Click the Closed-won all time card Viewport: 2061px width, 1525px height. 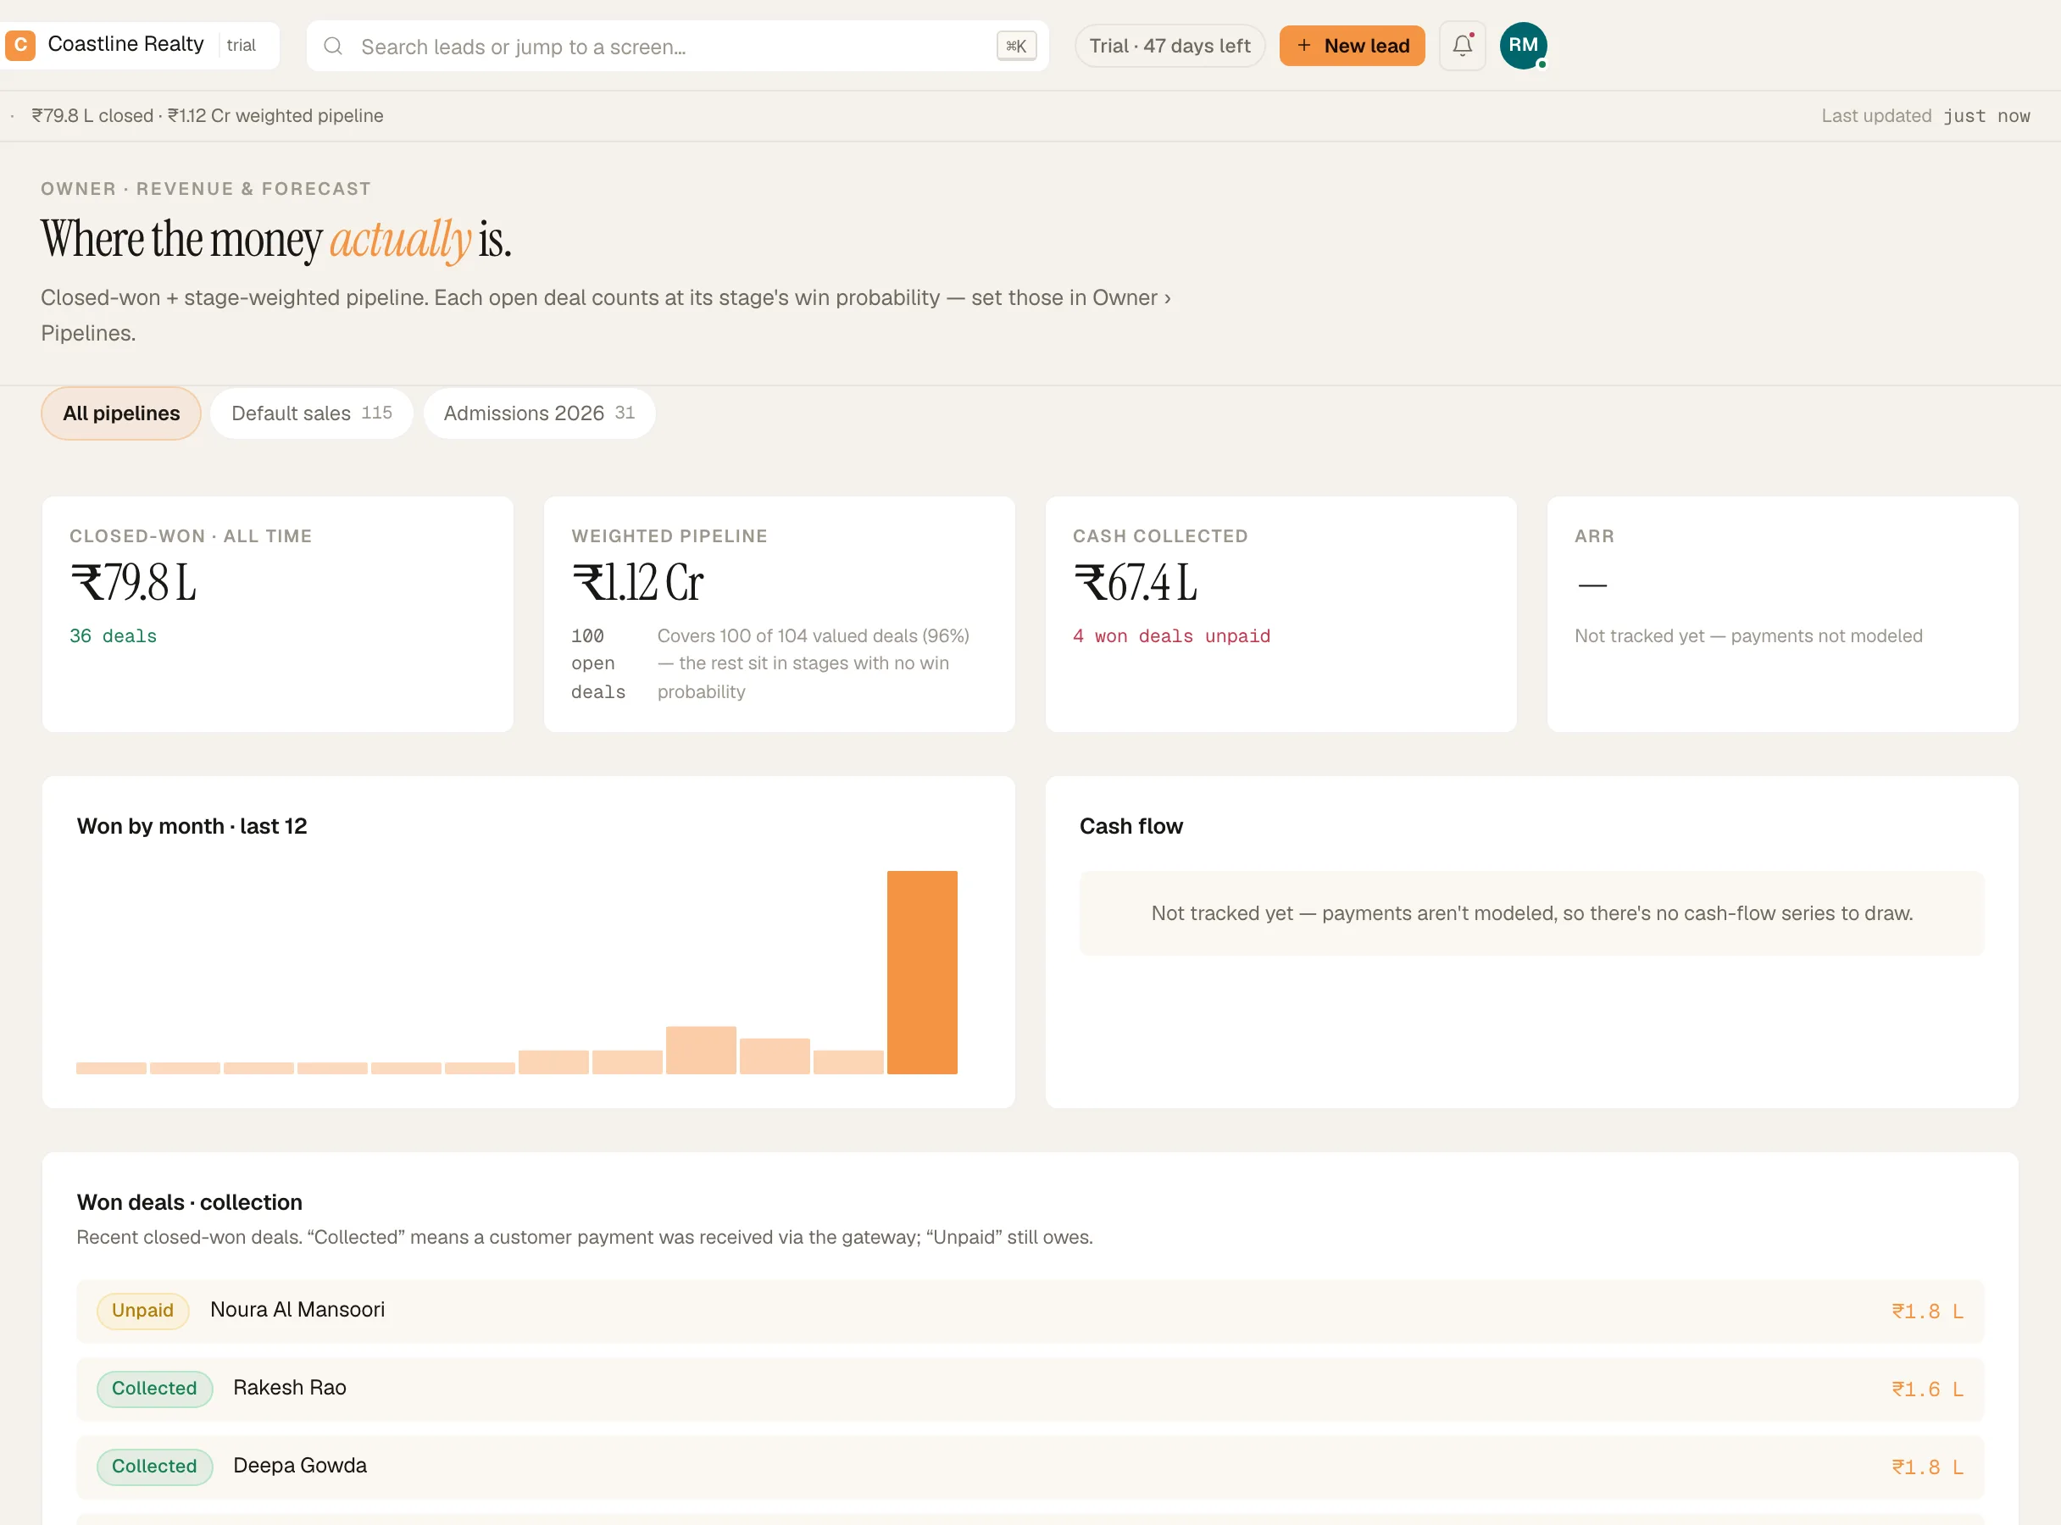(277, 614)
